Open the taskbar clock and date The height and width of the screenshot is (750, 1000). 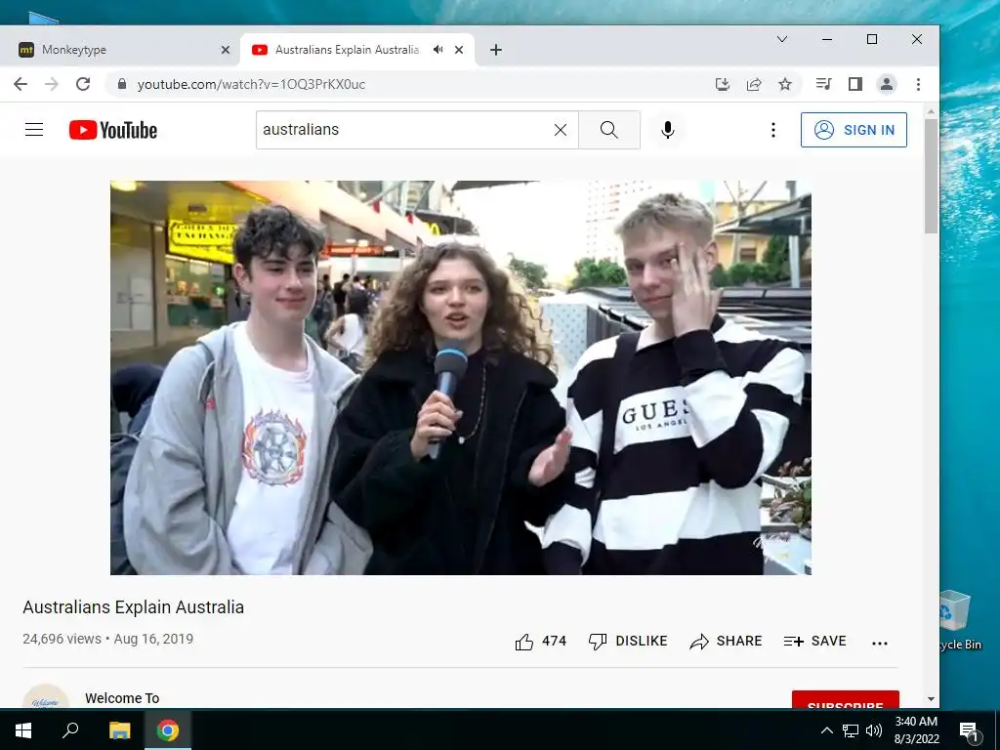(916, 730)
